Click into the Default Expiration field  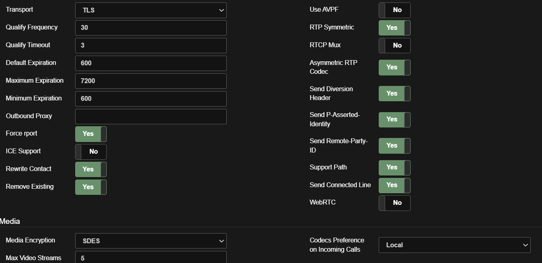click(x=150, y=63)
